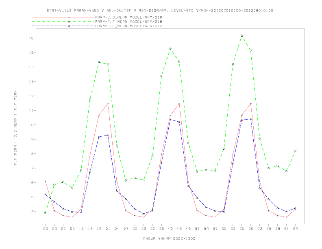The image size is (322, 249).
Task: Click the x-axis tick label 66
Action: tap(242, 229)
